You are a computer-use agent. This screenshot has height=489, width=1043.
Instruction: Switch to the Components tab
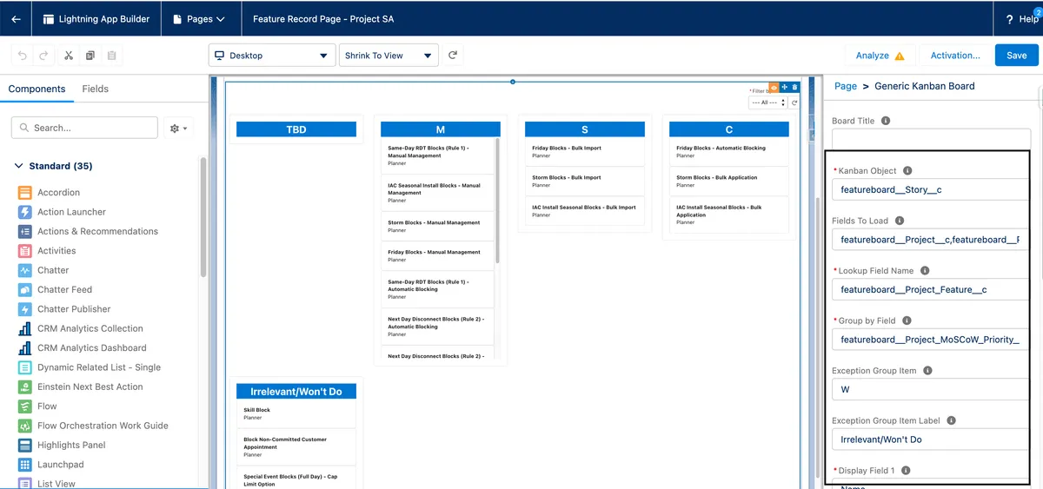[x=37, y=89]
